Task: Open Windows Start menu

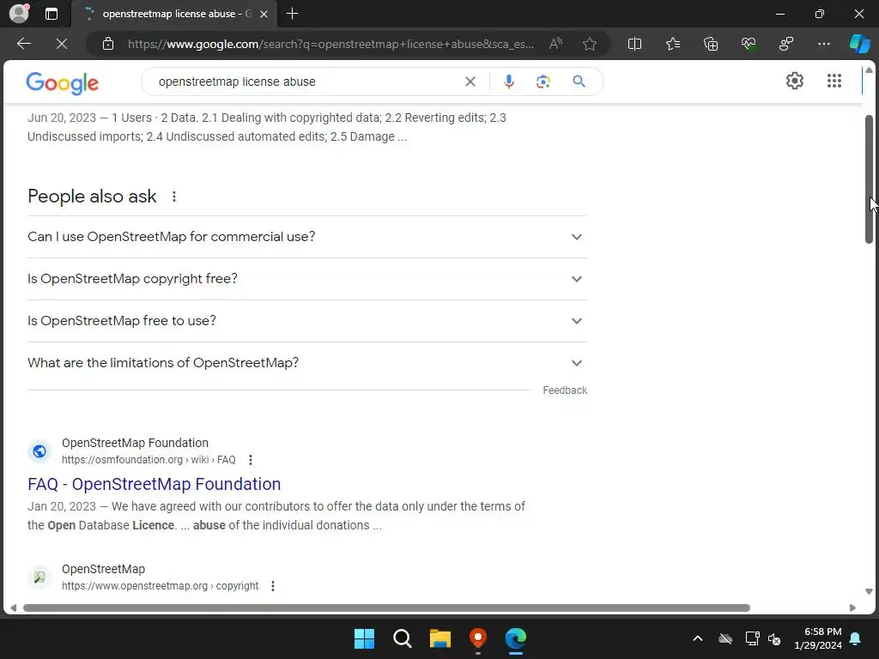Action: click(x=364, y=638)
